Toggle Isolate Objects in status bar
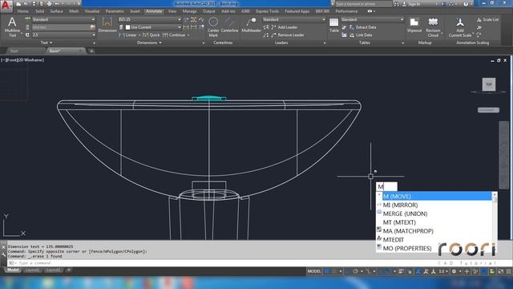The height and width of the screenshot is (289, 513). [x=484, y=271]
